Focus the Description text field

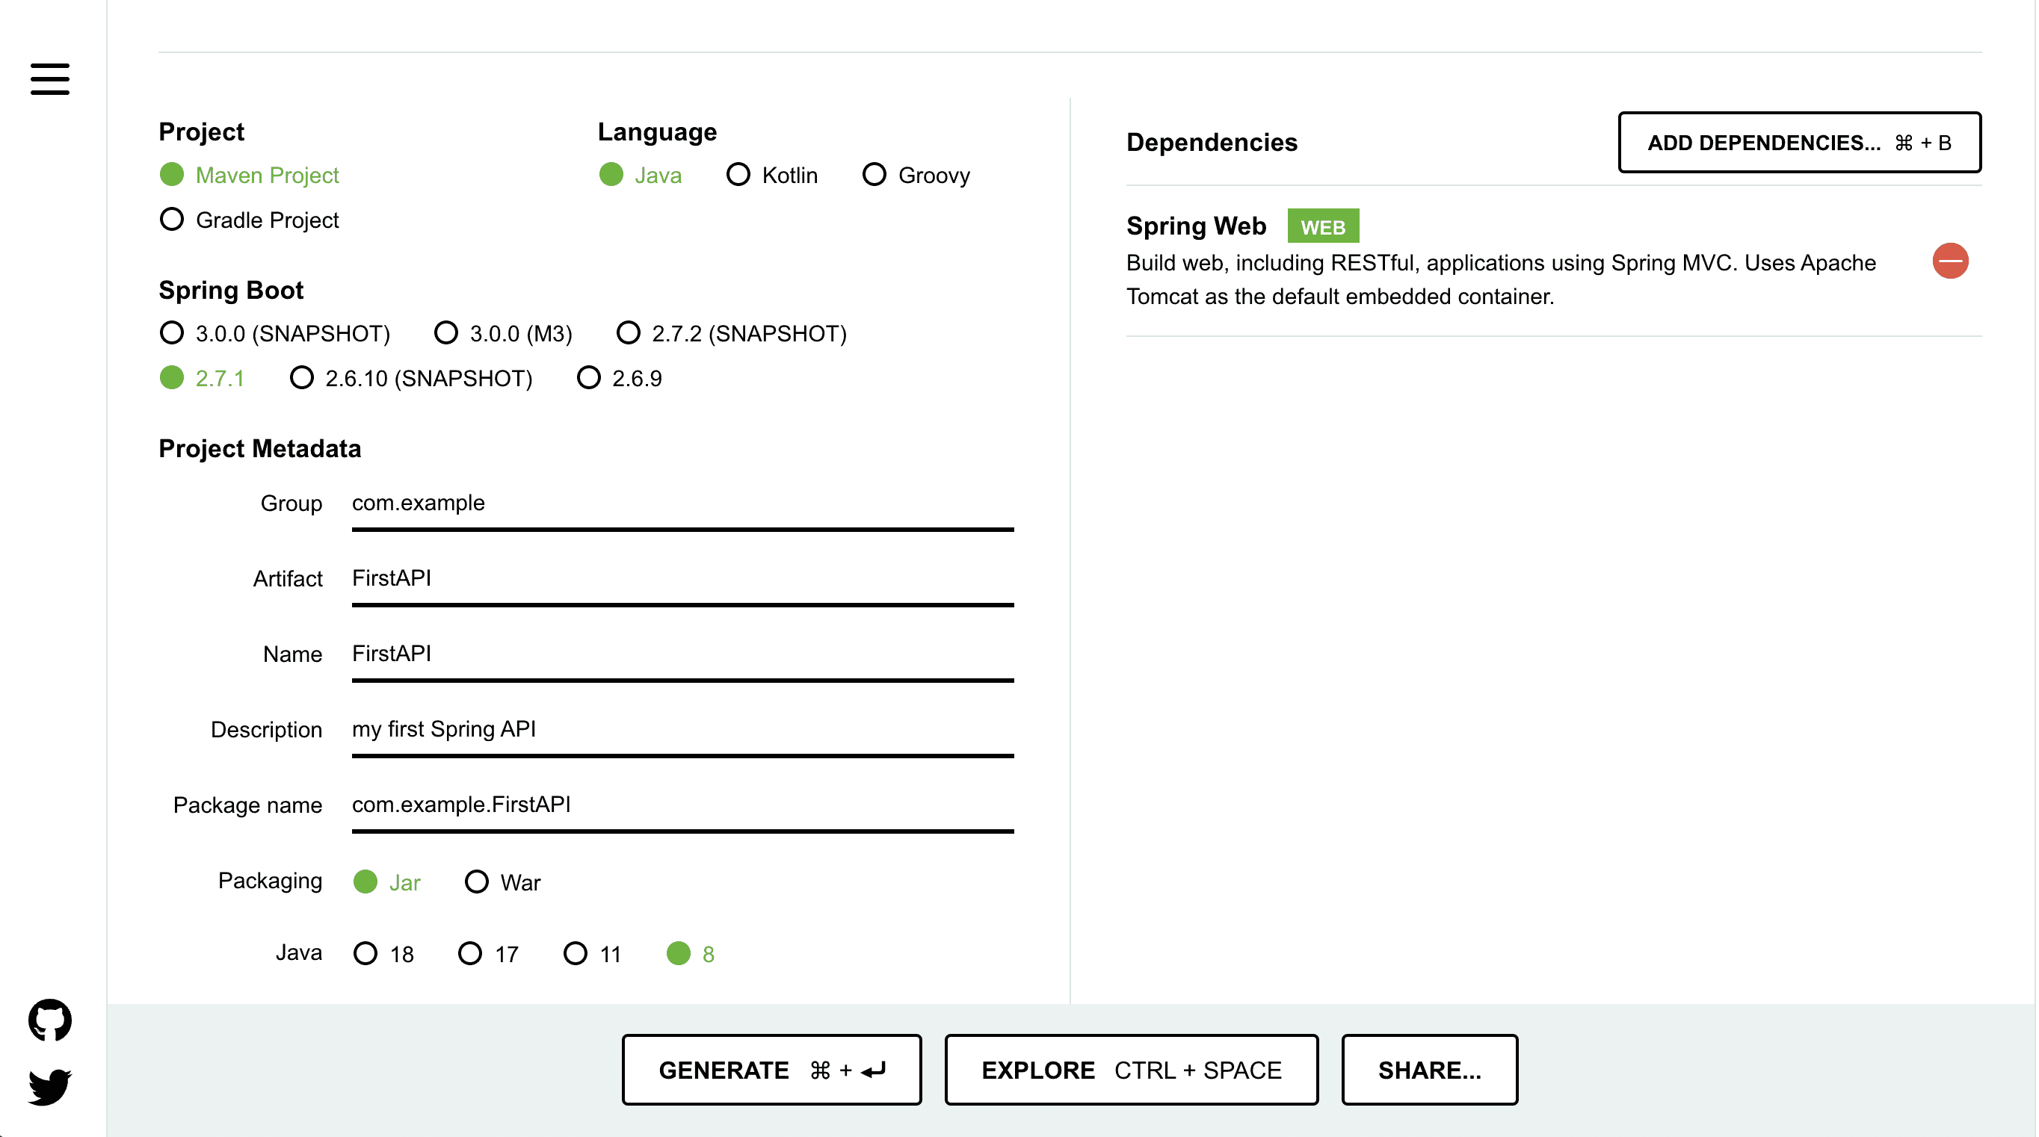[682, 730]
